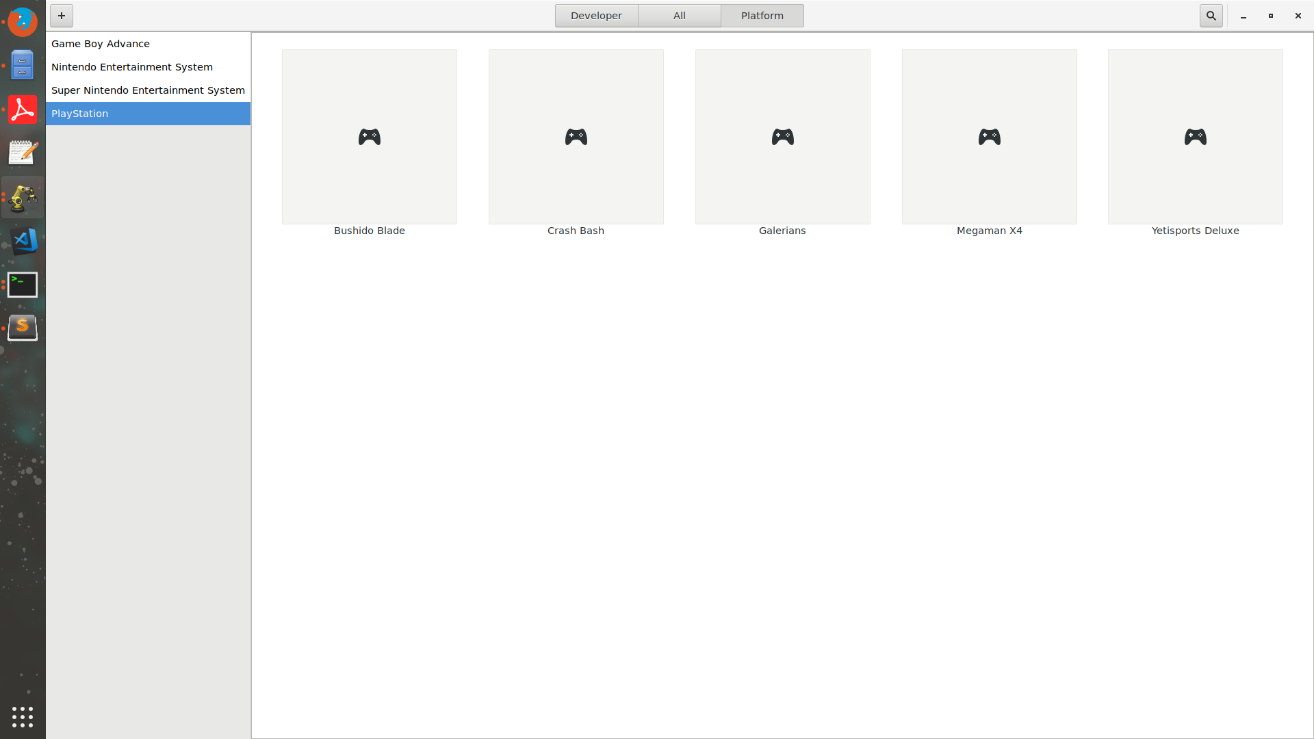Open the text editor notepad dock icon

[x=23, y=153]
